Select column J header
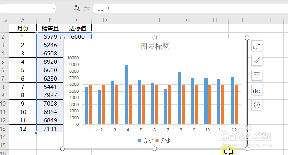 (x=270, y=20)
